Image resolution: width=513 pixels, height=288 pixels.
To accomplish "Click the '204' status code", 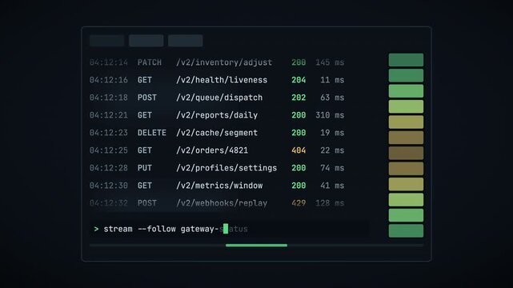I will pos(299,80).
